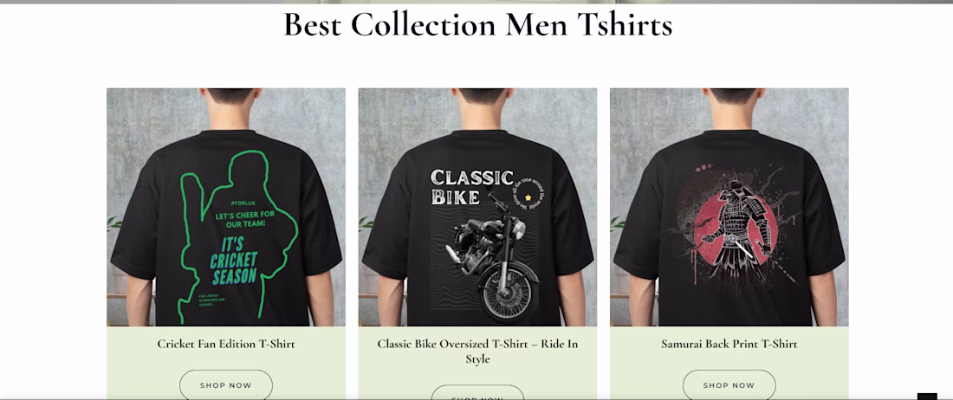The height and width of the screenshot is (400, 953).
Task: Shop Now for the Samurai Back Print T-Shirt
Action: pos(729,384)
